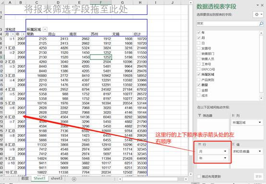Check the 销售部门 field checkbox
266x184 pixels.
point(199,53)
